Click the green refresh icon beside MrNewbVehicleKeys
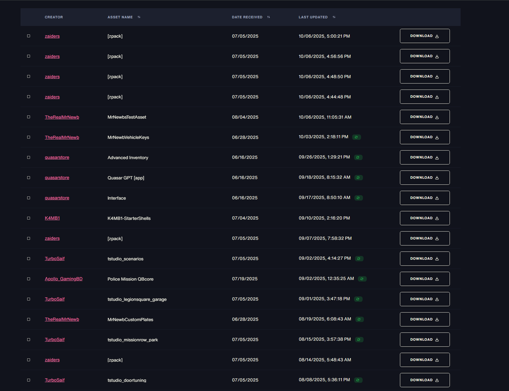Image resolution: width=509 pixels, height=391 pixels. click(357, 137)
